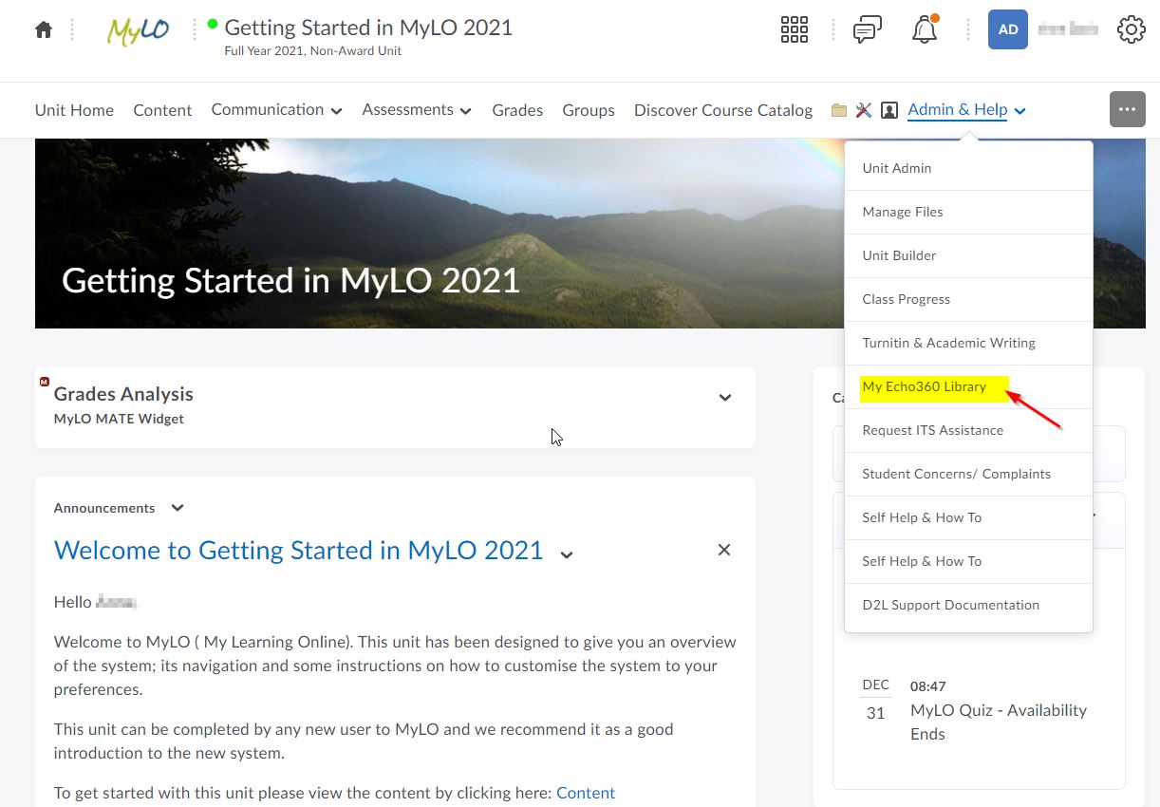Open Turnitin & Academic Writing
Screen dimensions: 1160x807
click(968, 343)
